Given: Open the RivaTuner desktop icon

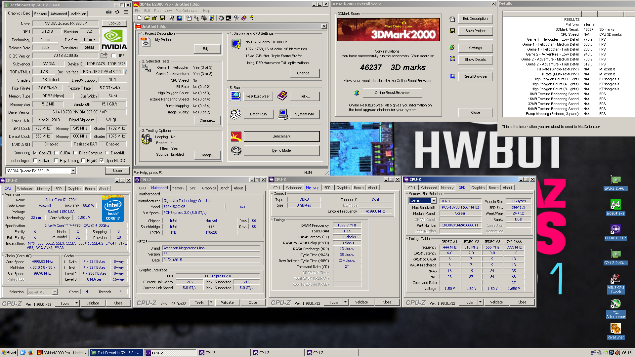Looking at the screenshot, I should [x=615, y=331].
